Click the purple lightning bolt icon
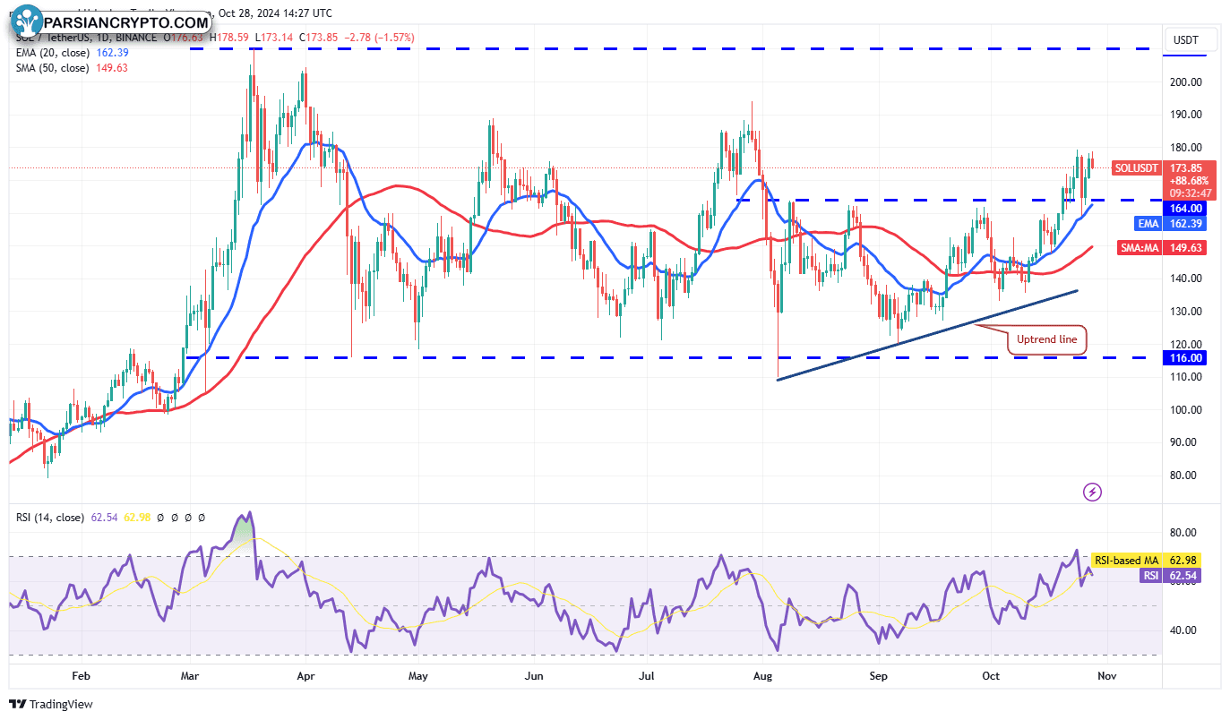Viewport: 1230px width, 720px height. (x=1092, y=492)
